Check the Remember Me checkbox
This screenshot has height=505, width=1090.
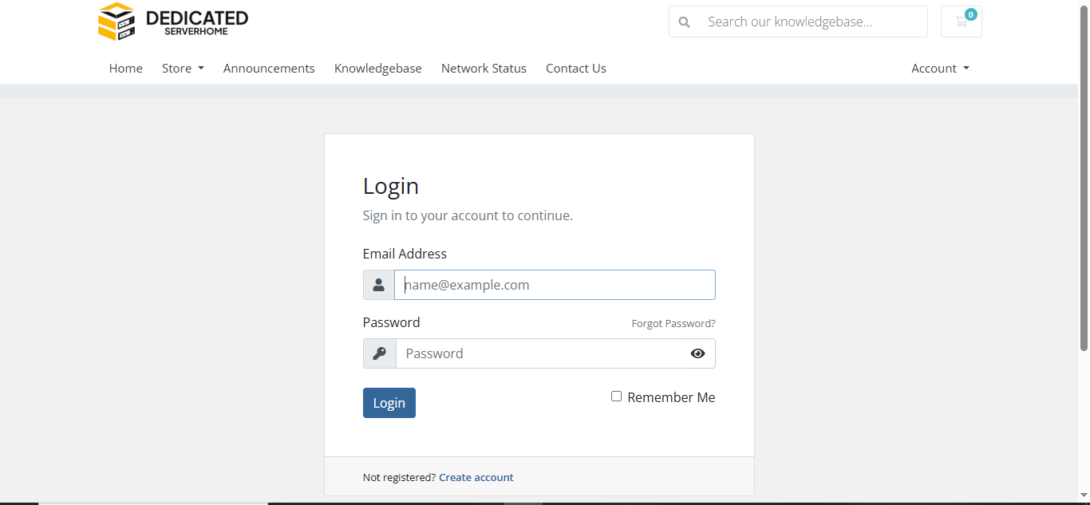616,397
